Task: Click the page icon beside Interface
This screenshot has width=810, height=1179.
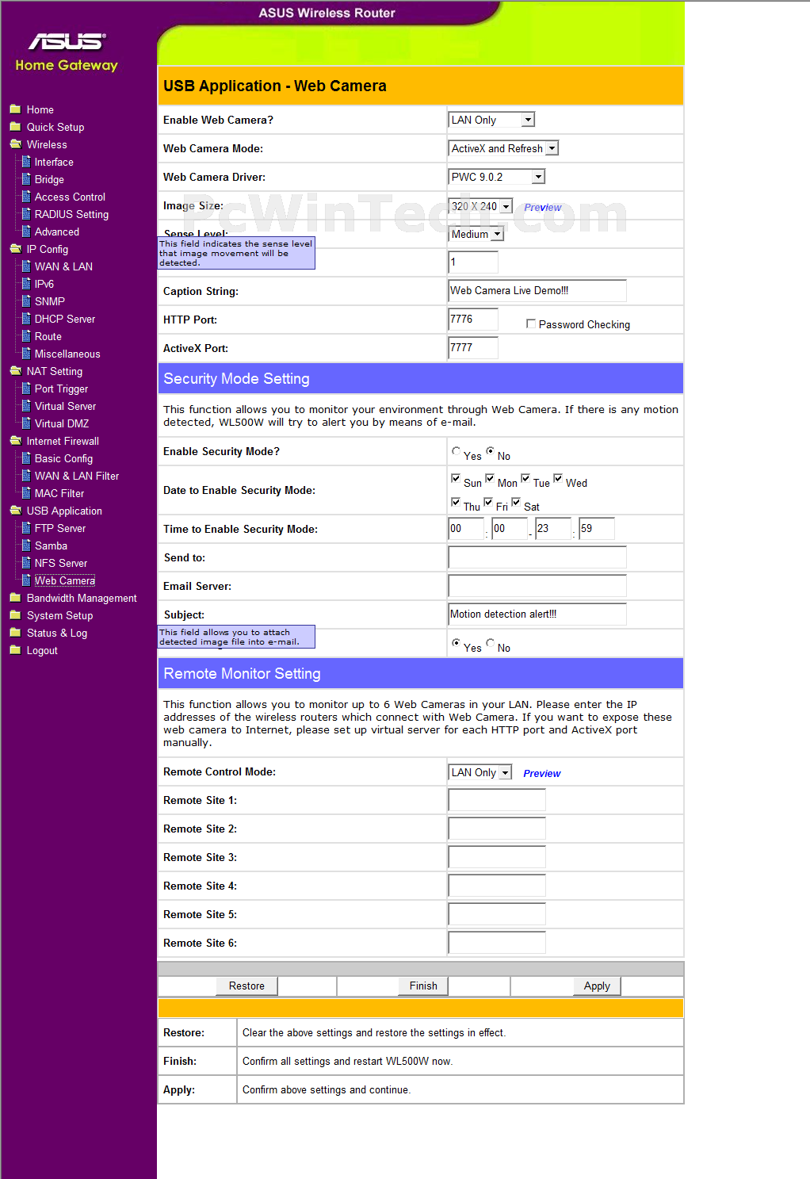Action: [26, 162]
